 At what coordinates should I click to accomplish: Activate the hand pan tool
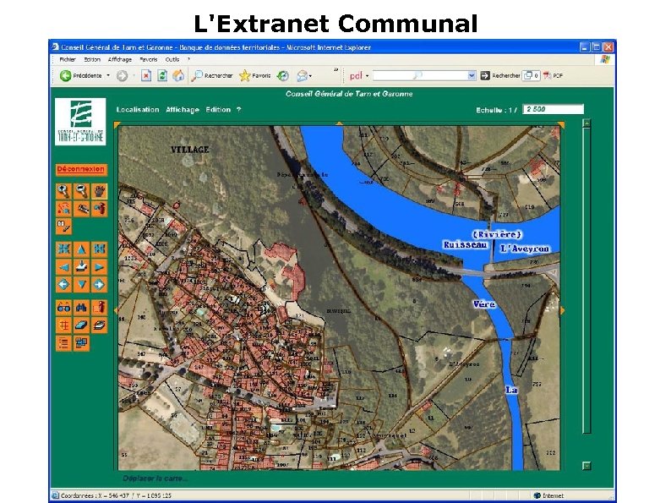tap(99, 191)
